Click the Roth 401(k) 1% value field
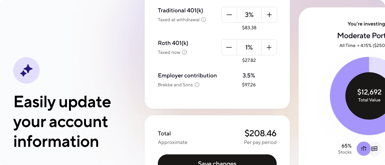Viewport: 385px width, 165px height. [x=249, y=48]
